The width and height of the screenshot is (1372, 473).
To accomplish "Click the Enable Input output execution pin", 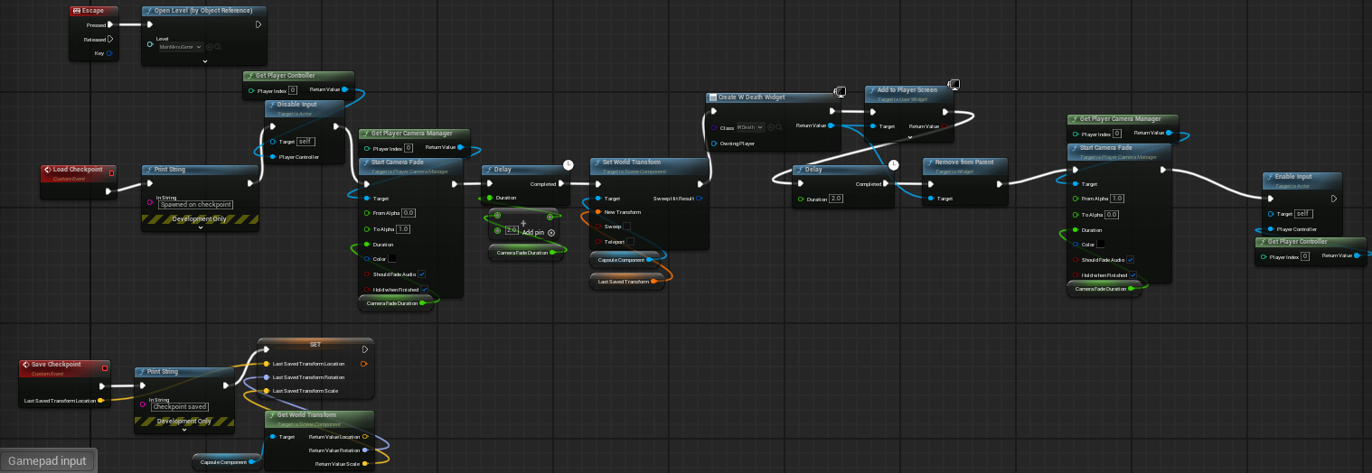I will (1334, 199).
